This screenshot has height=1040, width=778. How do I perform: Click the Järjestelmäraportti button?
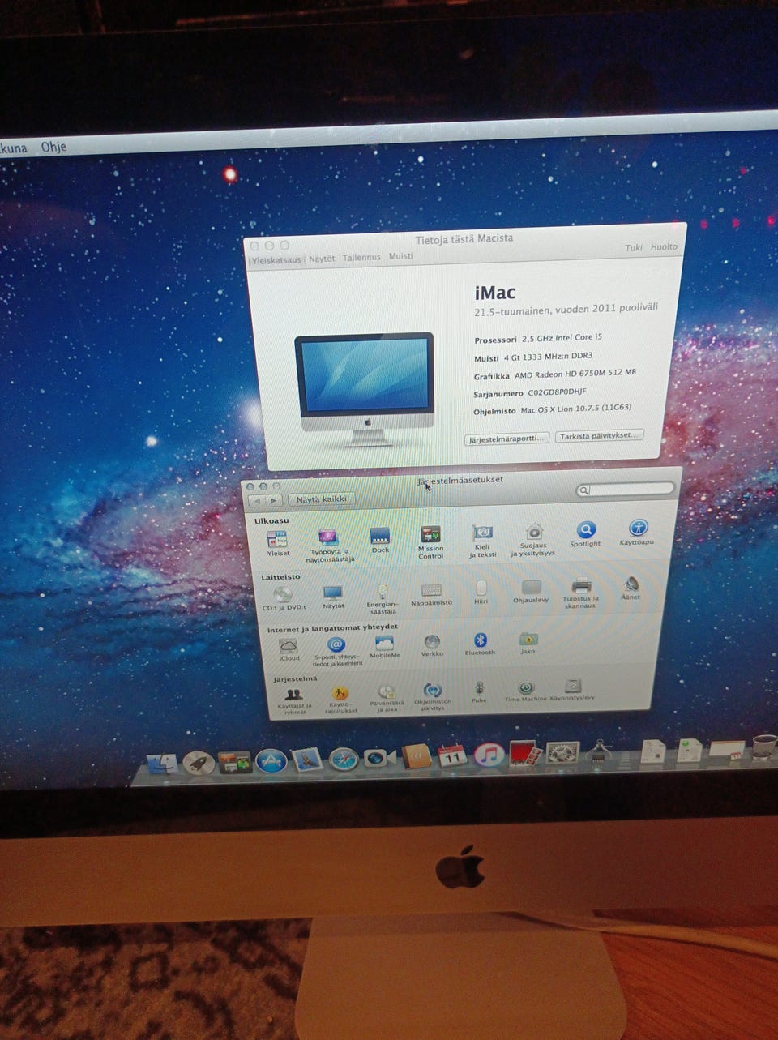click(507, 438)
